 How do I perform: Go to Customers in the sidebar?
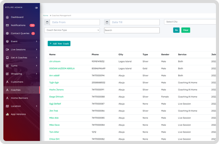click(x=17, y=82)
